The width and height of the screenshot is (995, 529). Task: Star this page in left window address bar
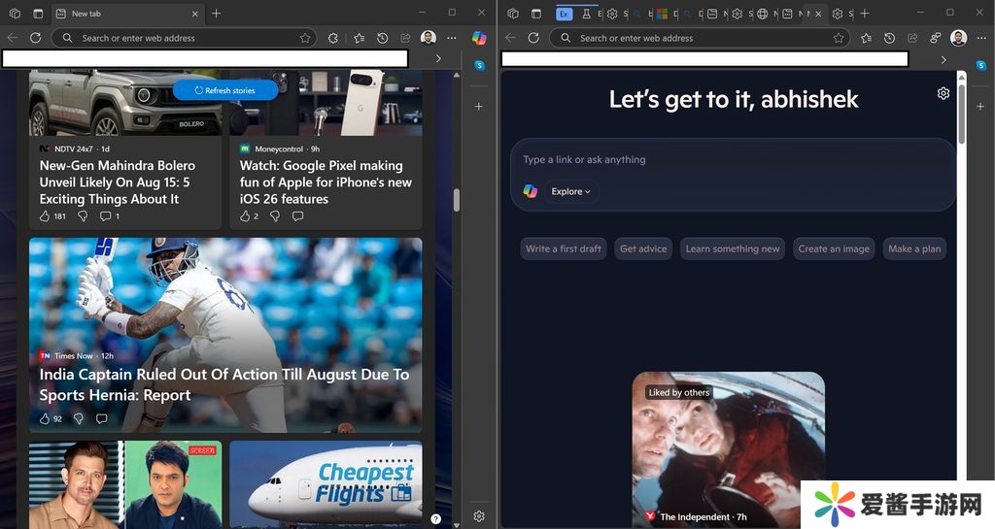coord(305,38)
